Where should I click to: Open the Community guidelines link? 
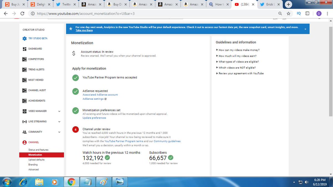[x=167, y=141]
